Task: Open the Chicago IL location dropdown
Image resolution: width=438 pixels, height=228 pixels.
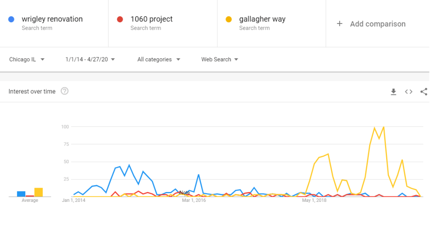Action: [x=27, y=60]
